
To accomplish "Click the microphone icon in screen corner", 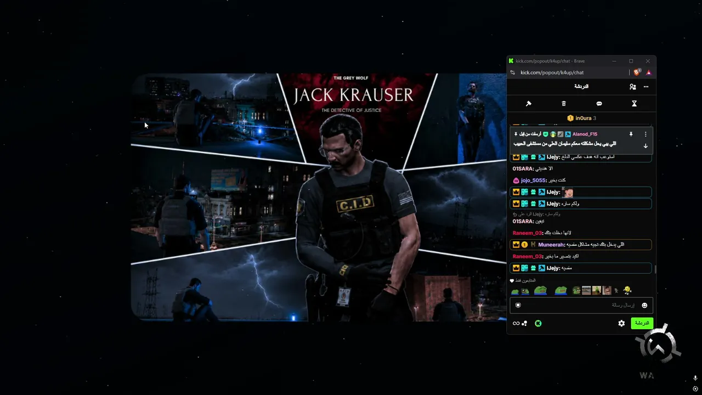I will tap(695, 379).
